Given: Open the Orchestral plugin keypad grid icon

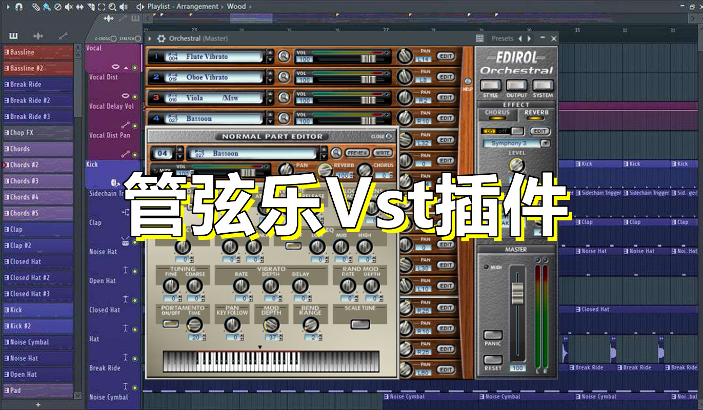Looking at the screenshot, I should (x=479, y=38).
